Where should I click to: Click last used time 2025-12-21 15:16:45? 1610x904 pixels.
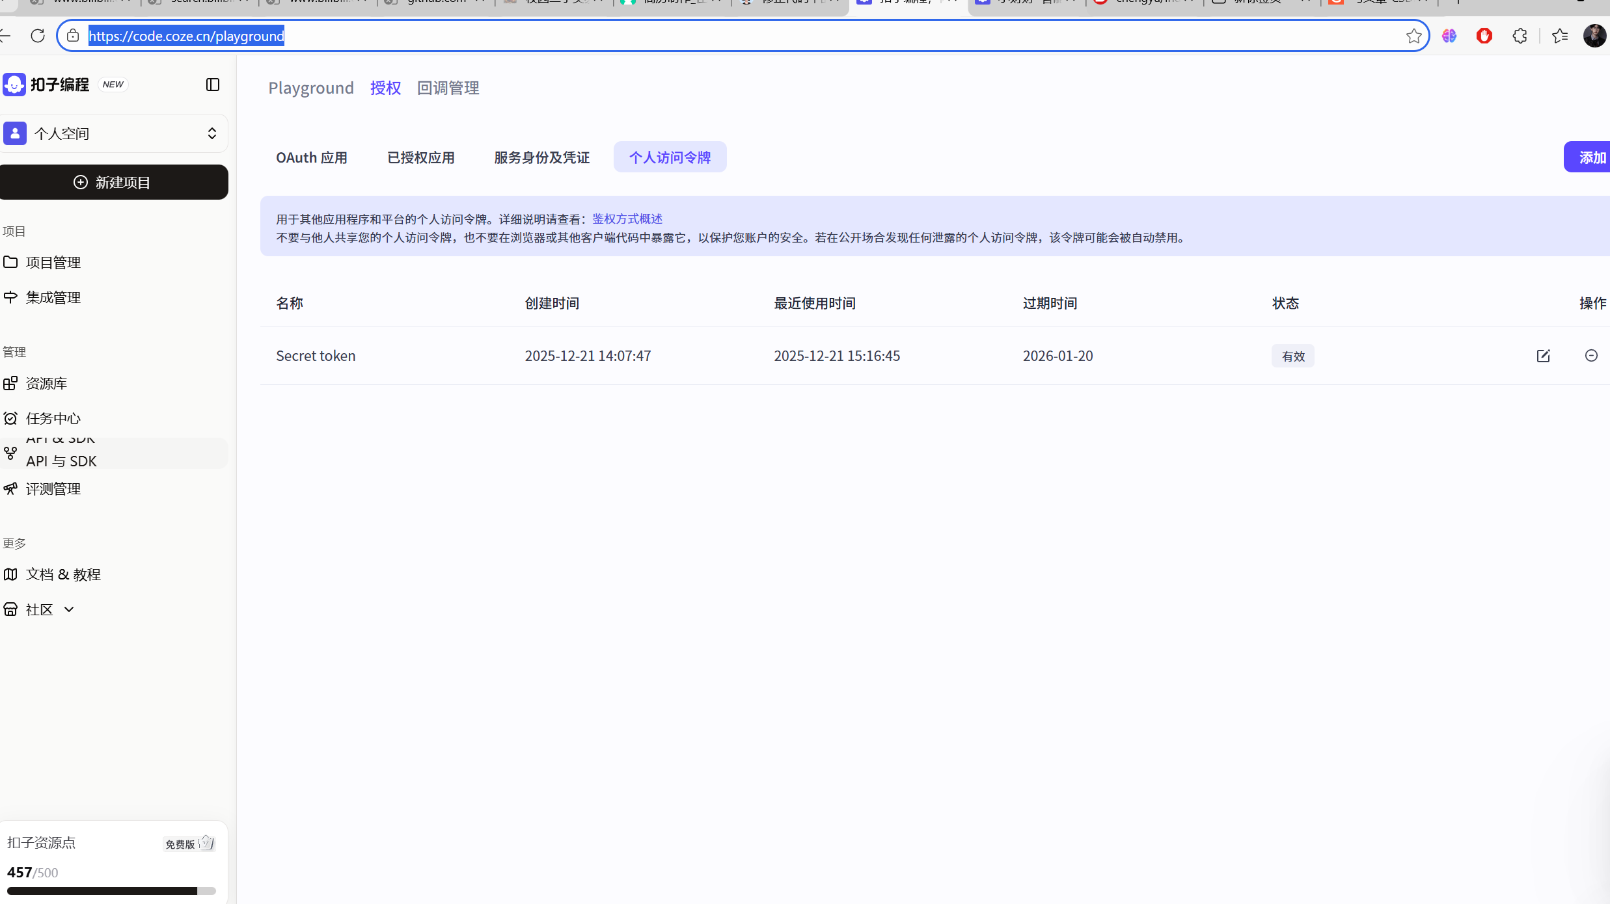(837, 356)
